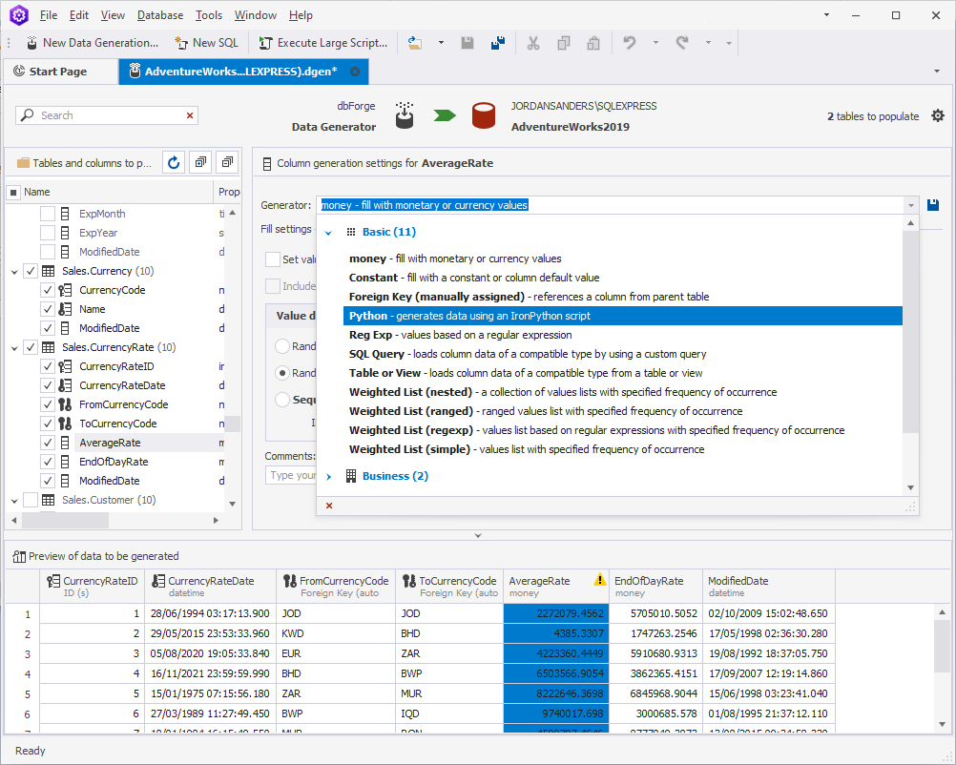The width and height of the screenshot is (956, 765).
Task: Open the Edit menu
Action: 78,15
